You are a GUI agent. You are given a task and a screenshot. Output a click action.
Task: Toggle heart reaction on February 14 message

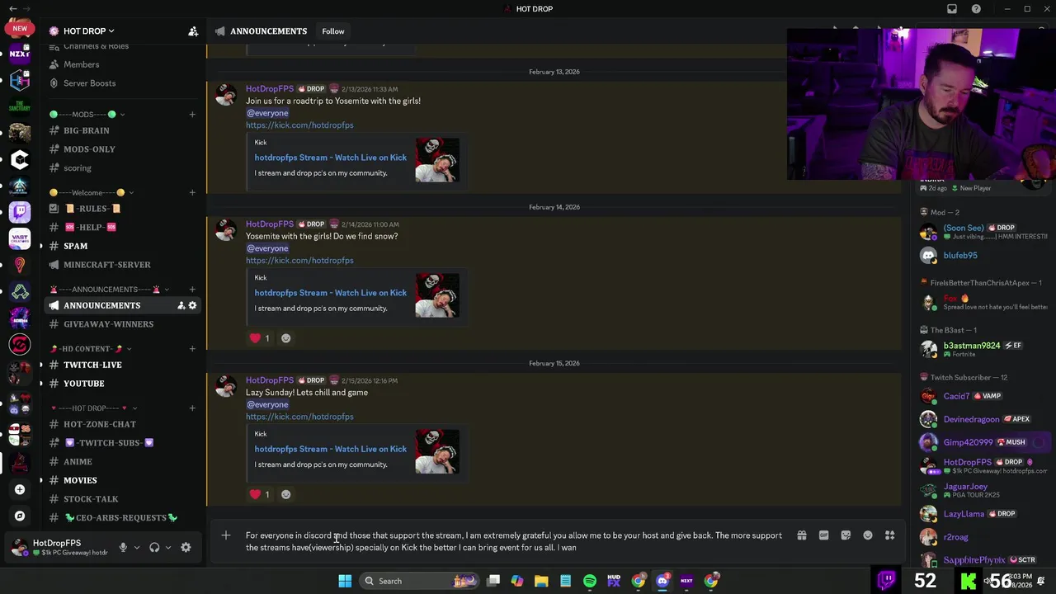point(260,338)
